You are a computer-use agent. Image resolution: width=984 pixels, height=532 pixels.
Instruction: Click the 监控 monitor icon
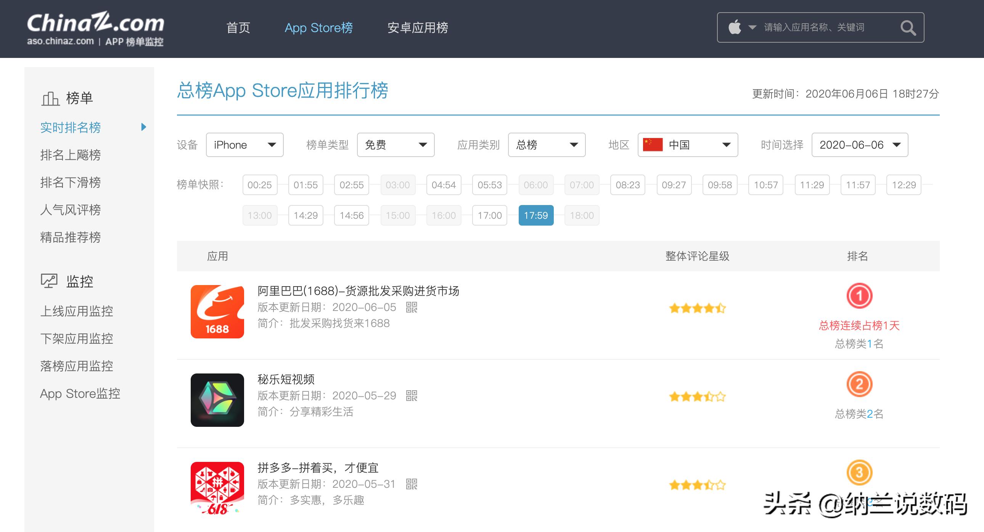click(x=49, y=281)
